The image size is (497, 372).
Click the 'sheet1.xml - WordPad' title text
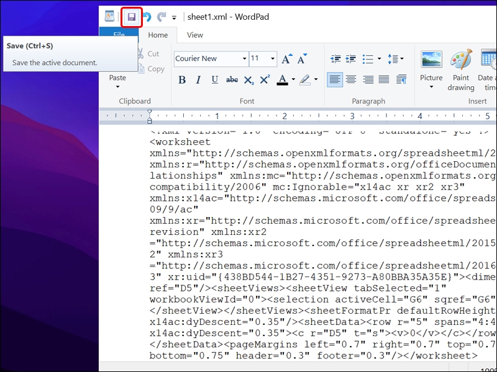[x=228, y=17]
